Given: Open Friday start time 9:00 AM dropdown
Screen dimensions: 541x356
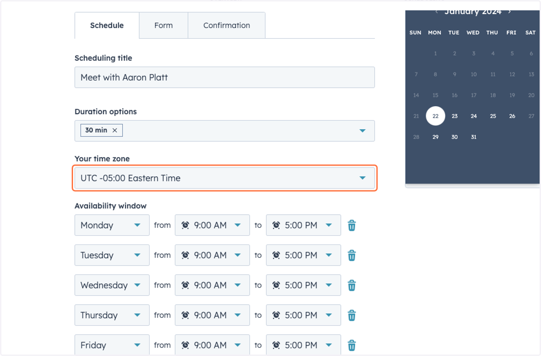Looking at the screenshot, I should coord(212,345).
